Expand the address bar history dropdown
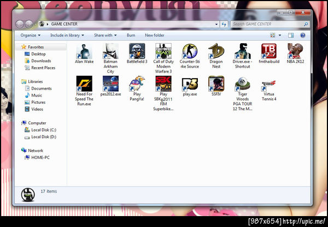The height and width of the screenshot is (227, 328). pos(216,24)
